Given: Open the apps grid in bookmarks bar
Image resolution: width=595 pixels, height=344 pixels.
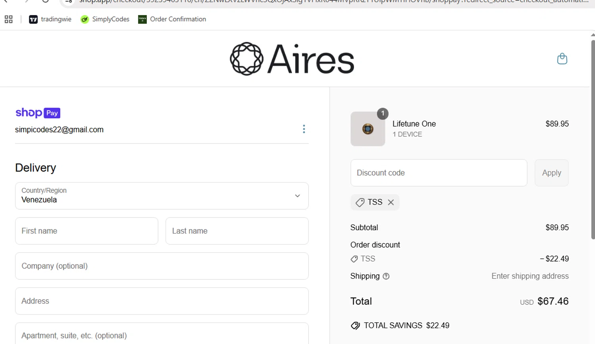Looking at the screenshot, I should pyautogui.click(x=9, y=19).
